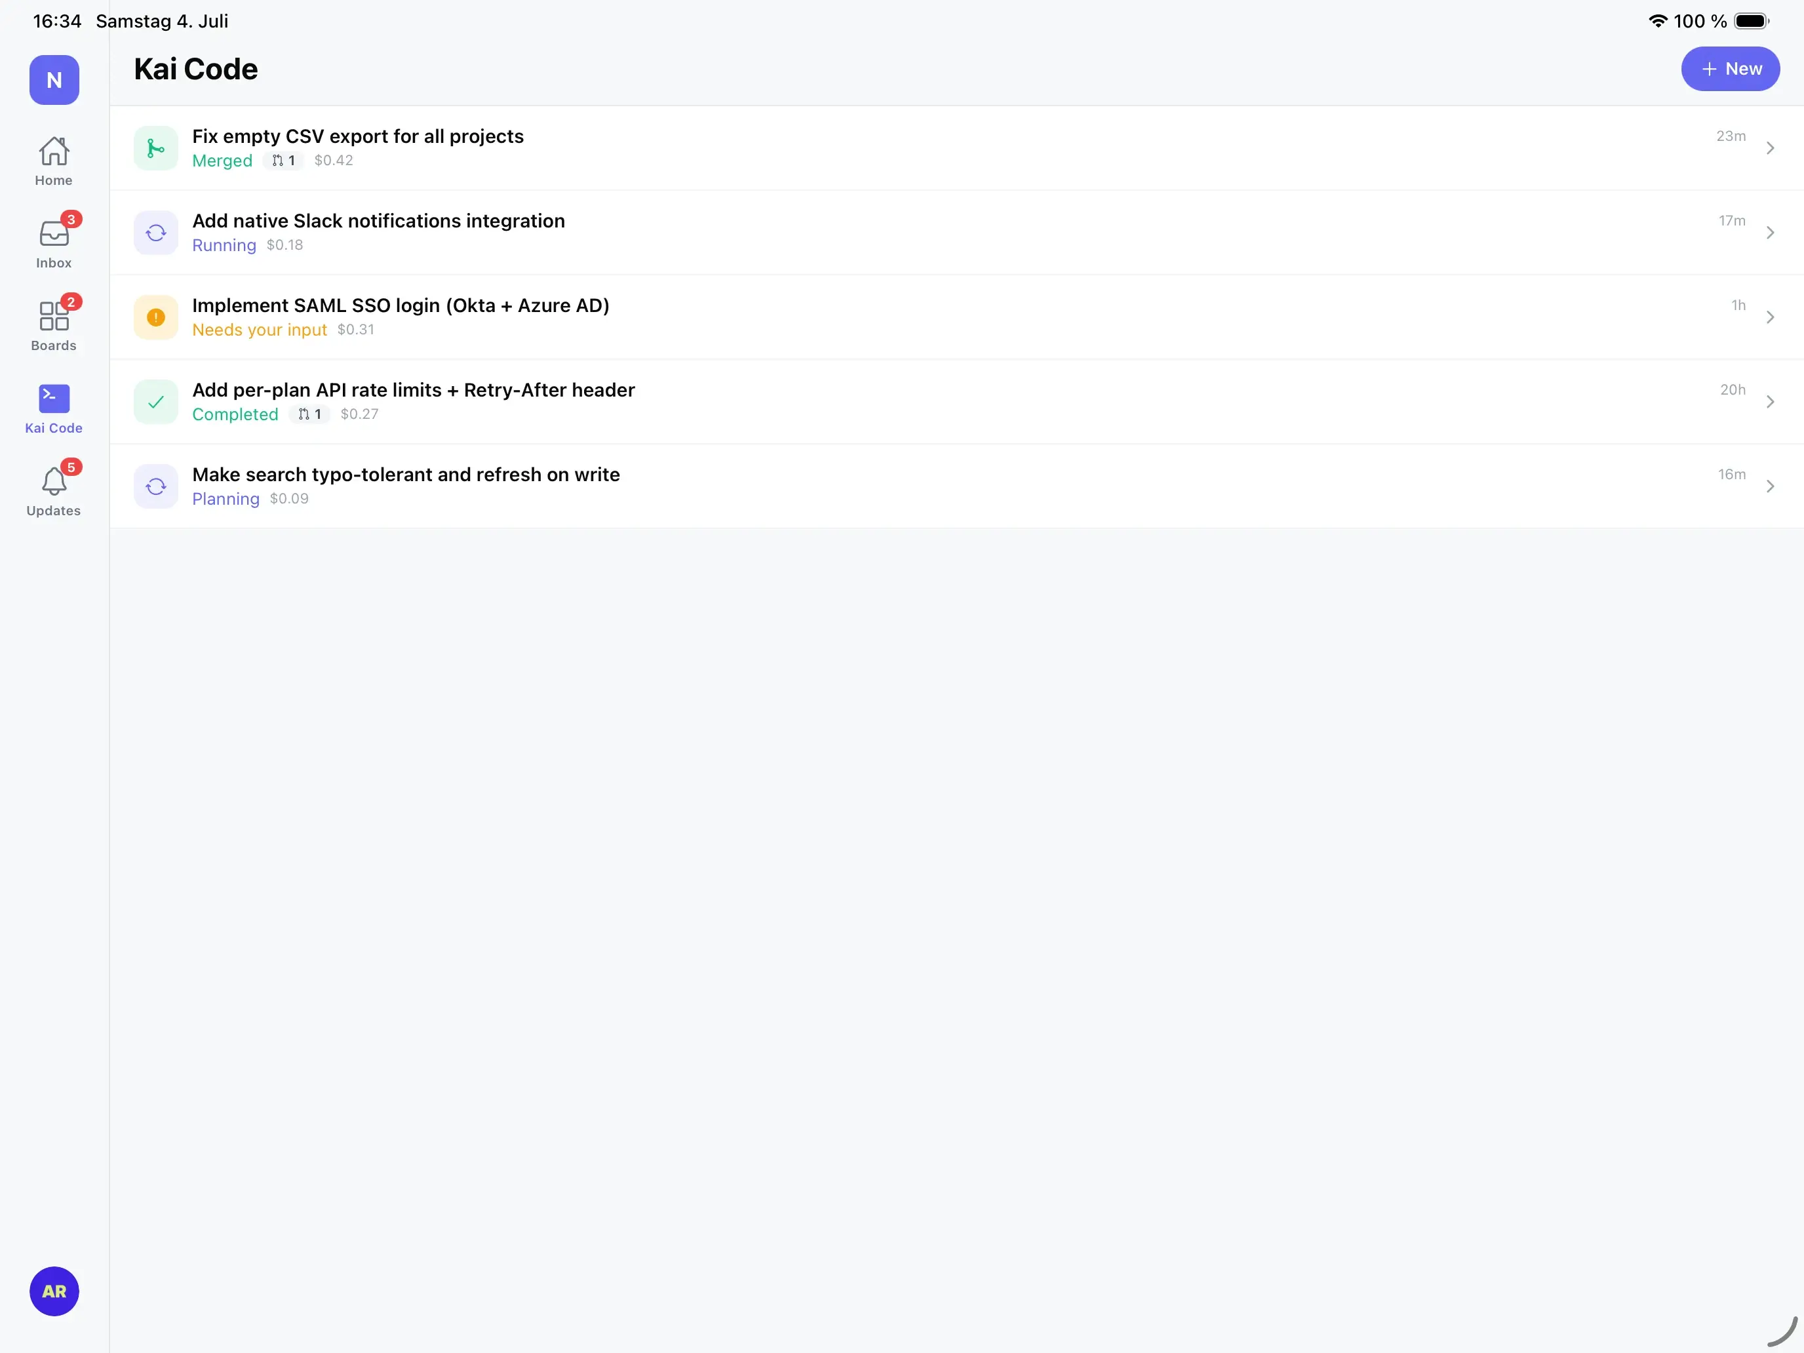Image resolution: width=1804 pixels, height=1353 pixels.
Task: Click the 'Kai Code' page title
Action: 196,69
